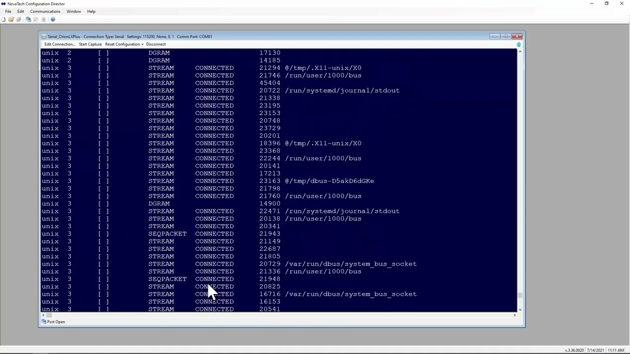Screen dimensions: 630x354
Task: Click /var/run/dbus/system_bus_socket beside 16716
Action: click(351, 294)
